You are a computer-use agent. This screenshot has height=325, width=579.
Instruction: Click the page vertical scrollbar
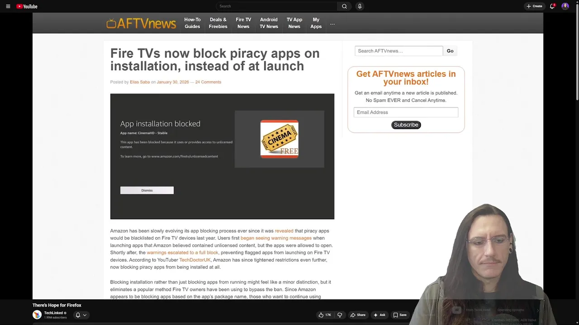click(577, 52)
